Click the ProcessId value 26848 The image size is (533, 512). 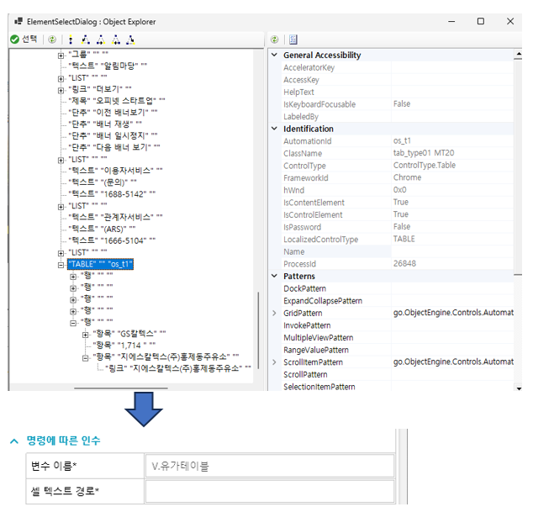[404, 263]
